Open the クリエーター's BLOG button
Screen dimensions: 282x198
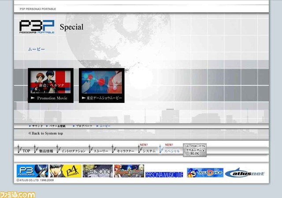195,150
